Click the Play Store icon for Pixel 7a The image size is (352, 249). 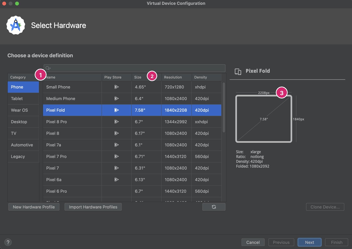tap(116, 145)
